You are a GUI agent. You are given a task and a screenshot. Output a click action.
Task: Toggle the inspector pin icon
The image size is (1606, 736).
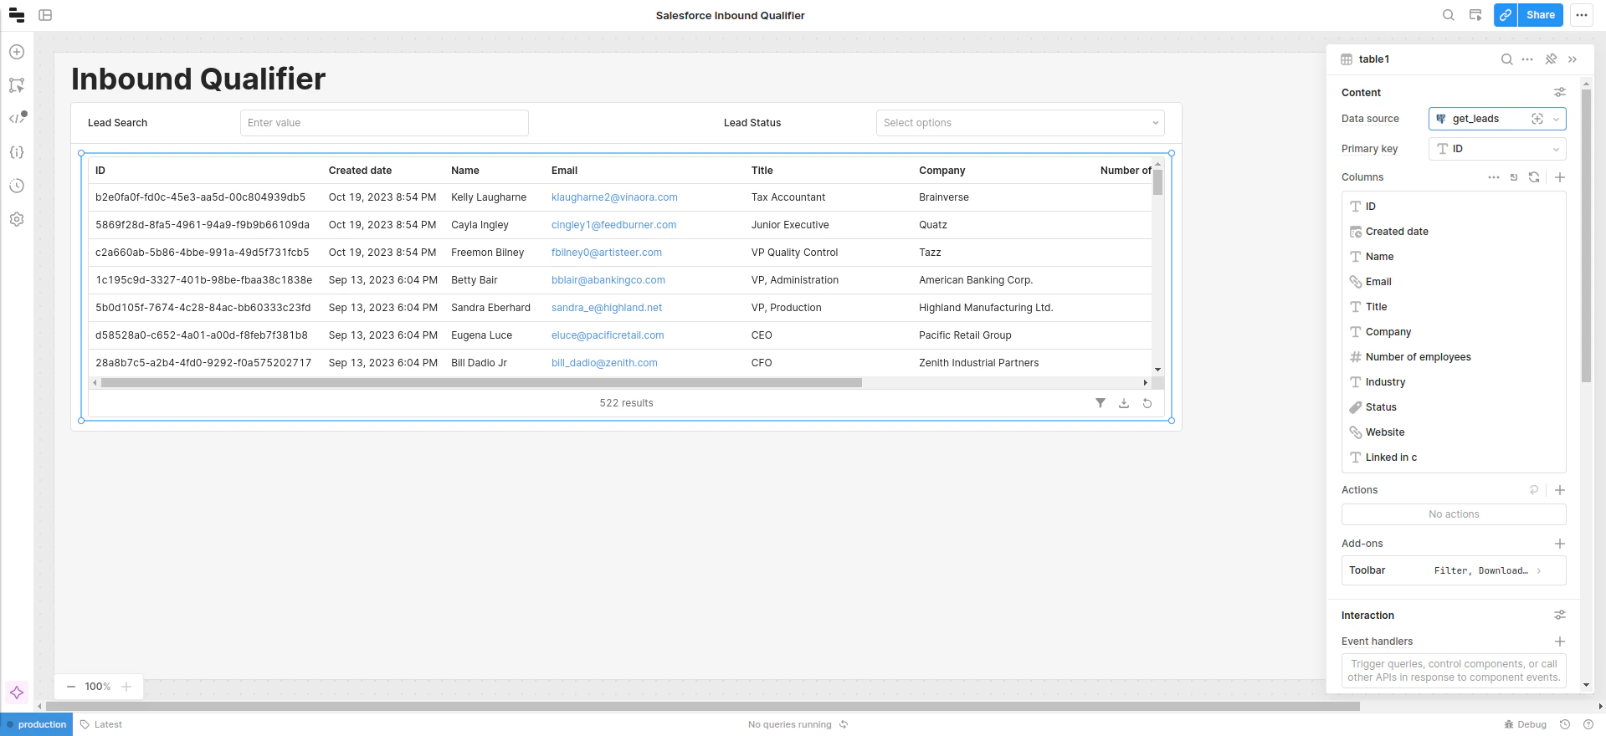point(1551,59)
